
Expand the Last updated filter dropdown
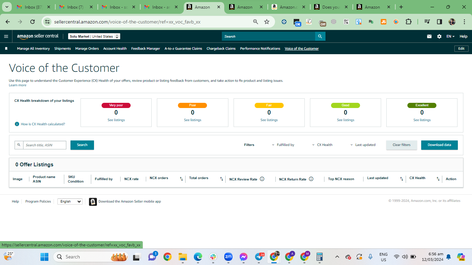click(363, 145)
